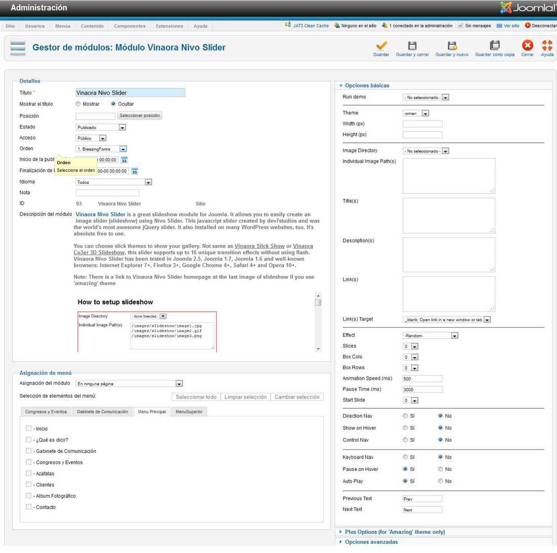Open the Extensiones menu
The height and width of the screenshot is (553, 557).
click(170, 26)
